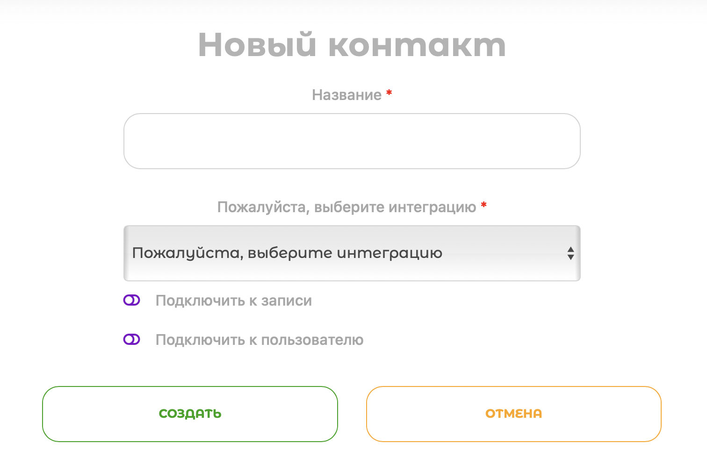This screenshot has height=472, width=707.
Task: Open the 'Пожалуйста, выберите интеграцию' dropdown
Action: [x=352, y=253]
